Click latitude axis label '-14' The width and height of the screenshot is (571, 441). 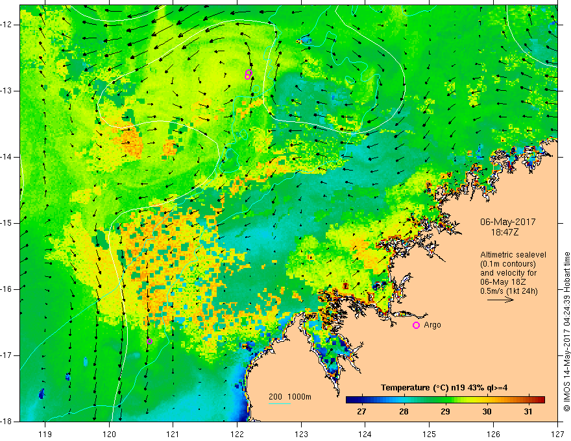6,157
